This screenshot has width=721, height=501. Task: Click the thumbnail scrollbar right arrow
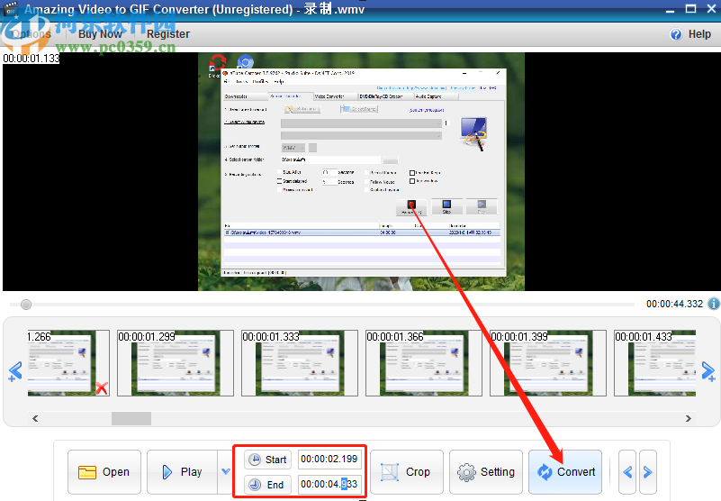(689, 419)
